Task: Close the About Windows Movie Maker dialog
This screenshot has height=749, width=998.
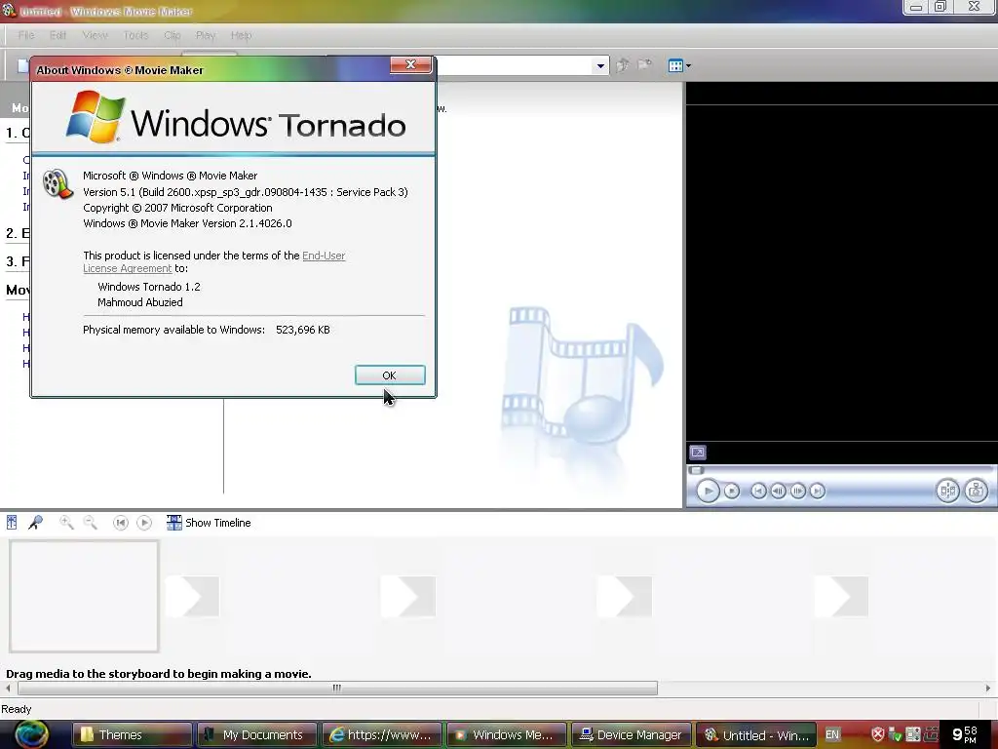Action: 410,64
